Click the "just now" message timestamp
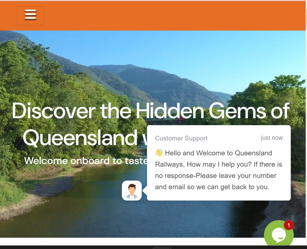 pyautogui.click(x=272, y=138)
